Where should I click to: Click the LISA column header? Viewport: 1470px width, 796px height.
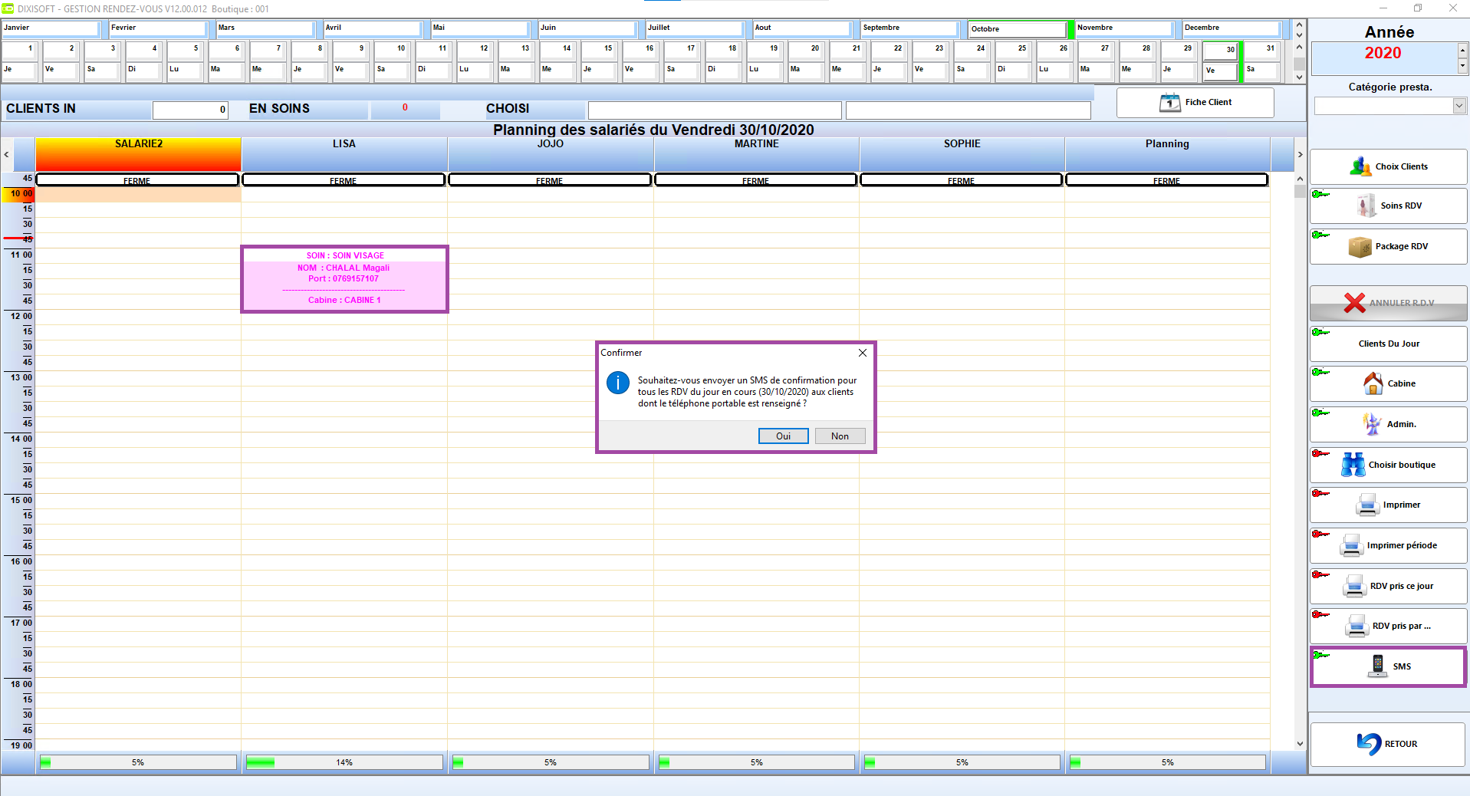[344, 154]
